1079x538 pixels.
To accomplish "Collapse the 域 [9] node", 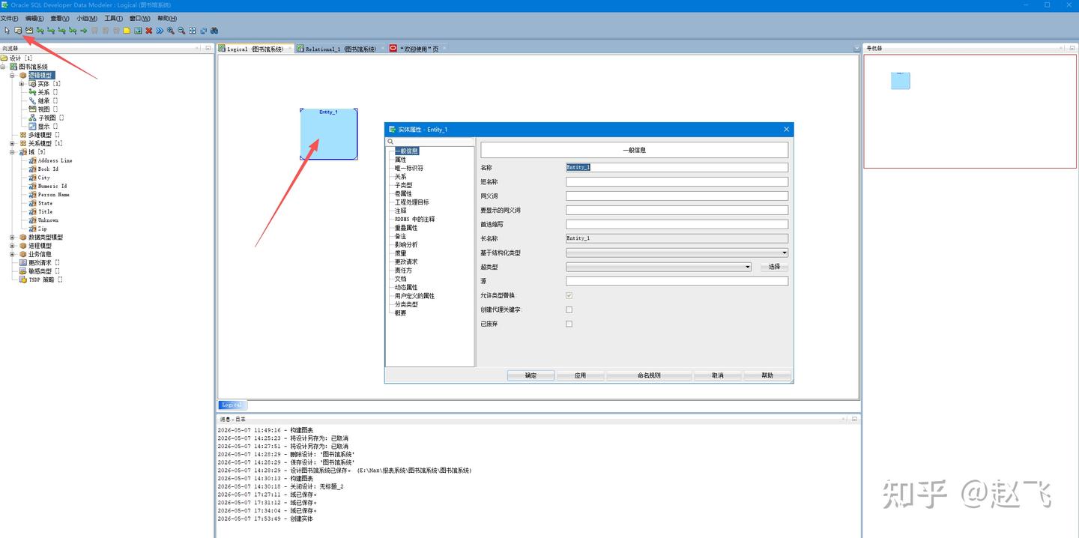I will [12, 152].
